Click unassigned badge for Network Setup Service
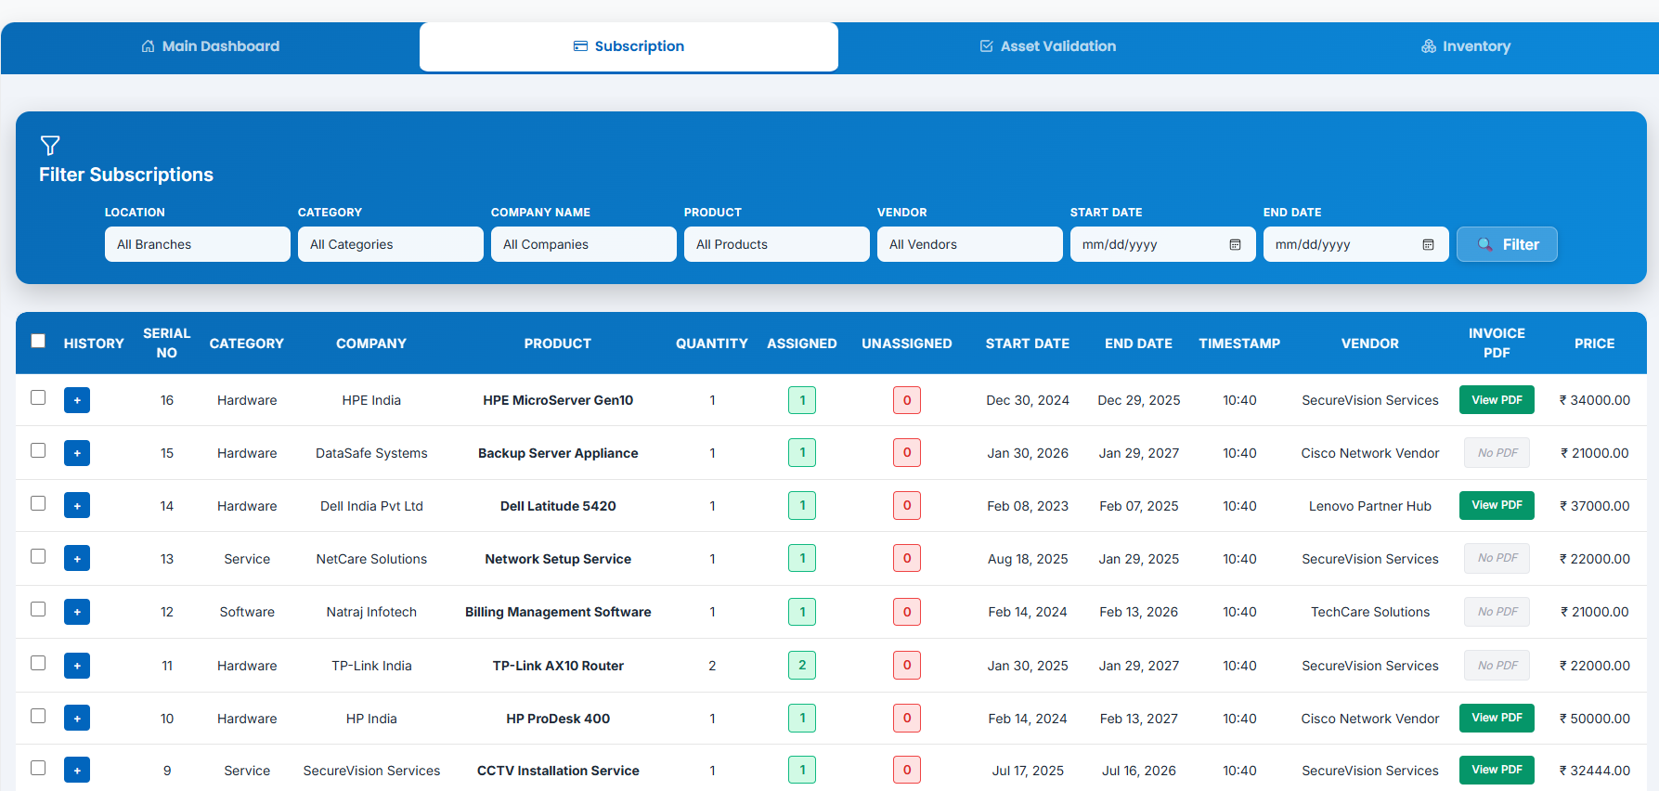The width and height of the screenshot is (1659, 791). coord(907,558)
